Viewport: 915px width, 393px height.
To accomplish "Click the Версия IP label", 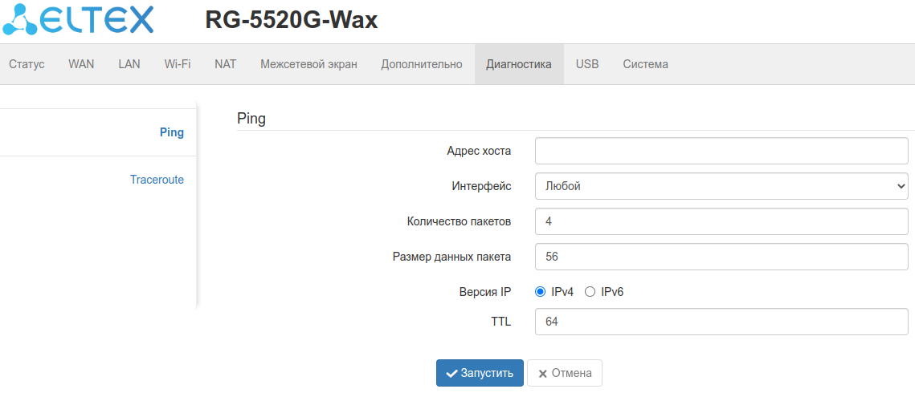I will click(485, 292).
